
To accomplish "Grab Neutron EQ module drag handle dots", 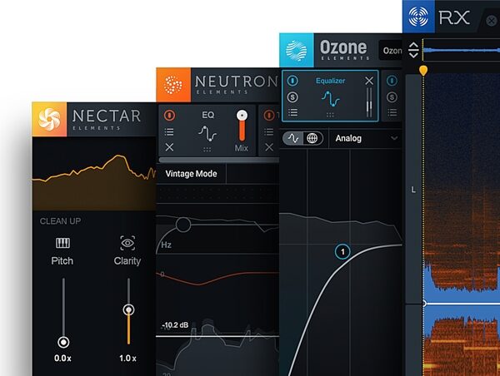I will click(x=207, y=149).
